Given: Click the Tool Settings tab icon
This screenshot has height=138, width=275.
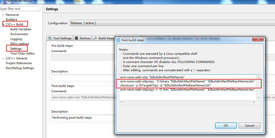Looking at the screenshot, I should coord(50,38).
